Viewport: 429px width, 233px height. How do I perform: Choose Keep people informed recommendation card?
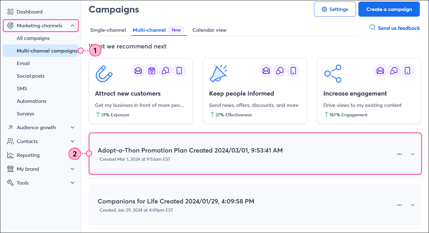pyautogui.click(x=255, y=91)
